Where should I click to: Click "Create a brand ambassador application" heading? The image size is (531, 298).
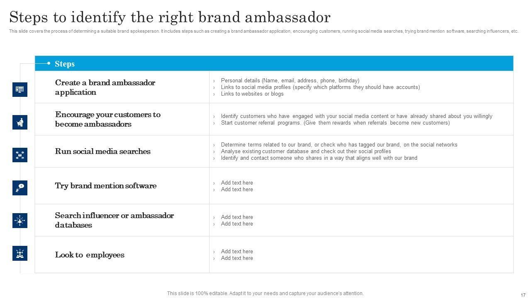coord(105,87)
